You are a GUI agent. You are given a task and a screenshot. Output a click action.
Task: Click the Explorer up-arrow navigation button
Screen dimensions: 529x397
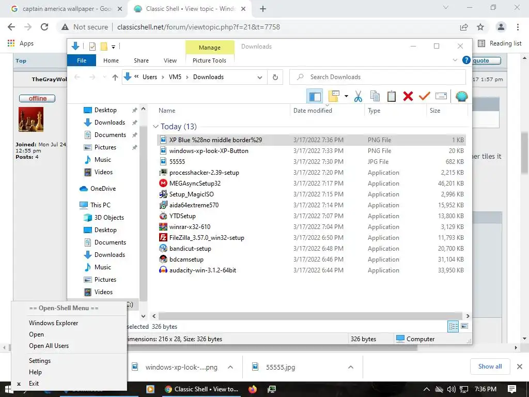click(x=115, y=78)
